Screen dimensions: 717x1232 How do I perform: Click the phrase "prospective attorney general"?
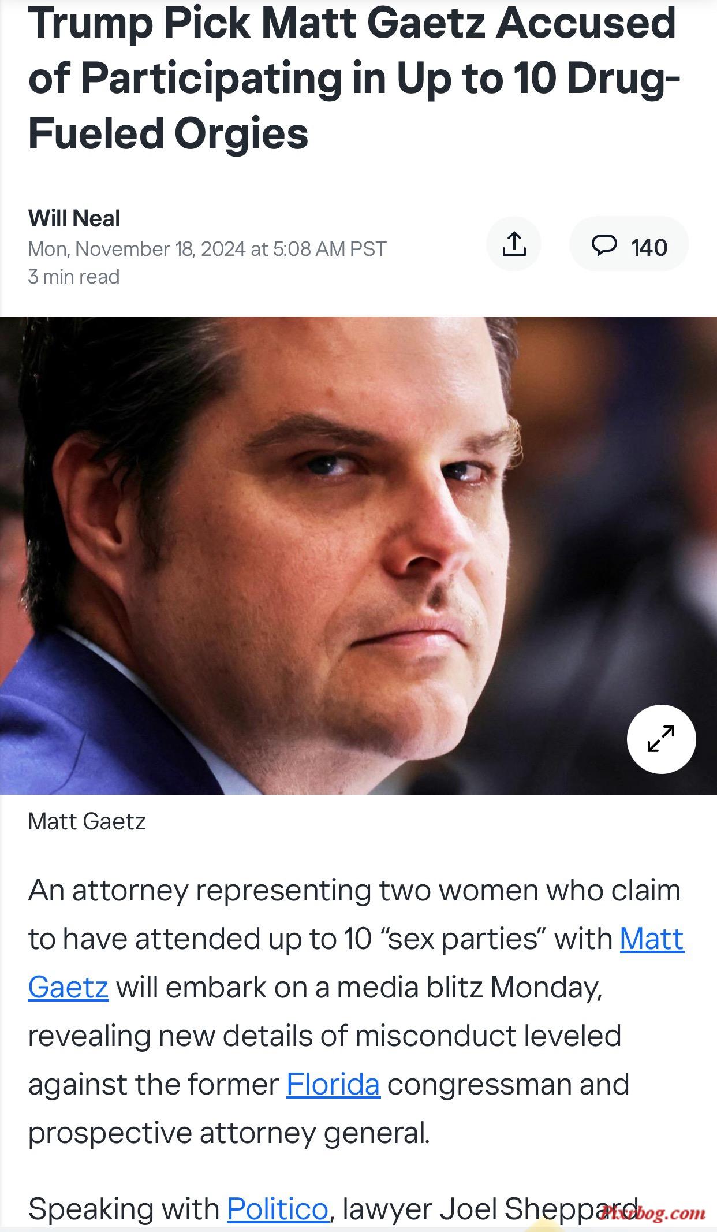(227, 1133)
